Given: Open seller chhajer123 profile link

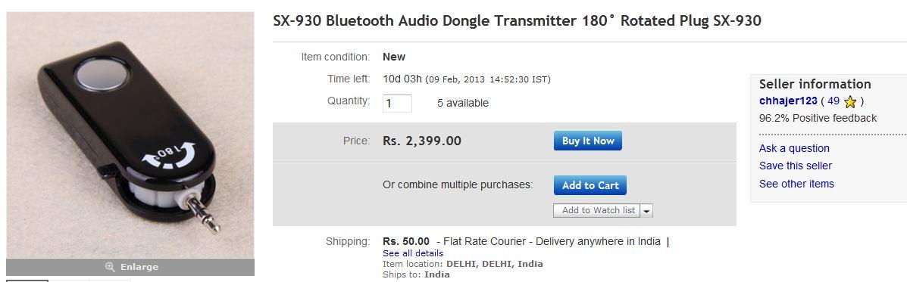Looking at the screenshot, I should (788, 101).
